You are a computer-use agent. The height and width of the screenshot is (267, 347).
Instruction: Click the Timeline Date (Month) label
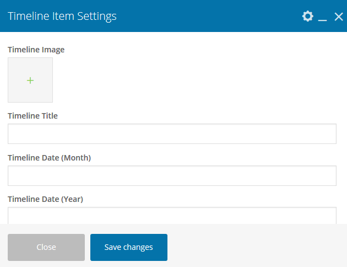coord(49,158)
